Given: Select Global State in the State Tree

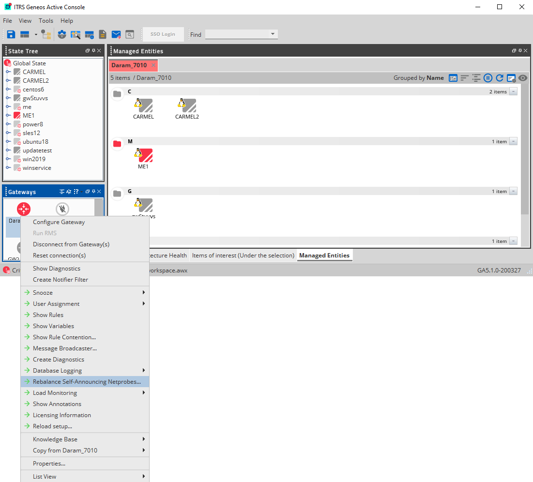Looking at the screenshot, I should click(x=29, y=63).
